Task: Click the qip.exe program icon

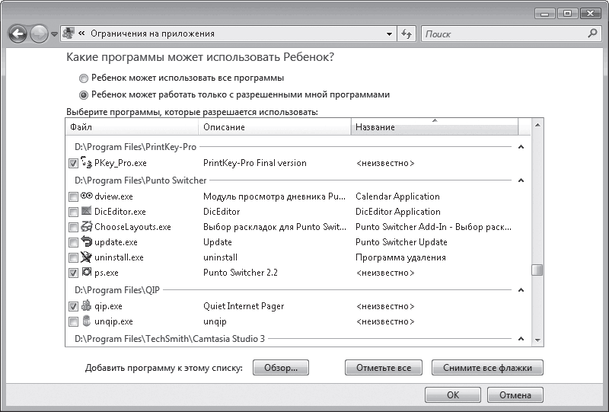Action: [x=86, y=306]
